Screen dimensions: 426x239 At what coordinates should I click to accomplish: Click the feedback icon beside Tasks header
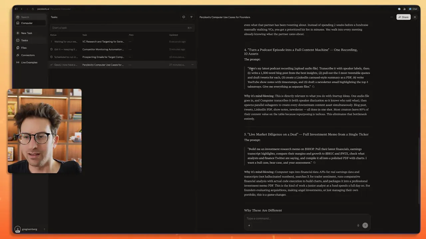click(183, 17)
